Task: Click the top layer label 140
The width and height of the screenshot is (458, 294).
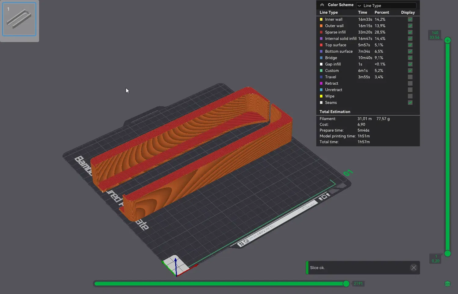Action: [x=435, y=33]
